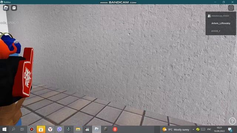
Task: Open the red Yandex Я taskbar icon
Action: pyautogui.click(x=115, y=129)
